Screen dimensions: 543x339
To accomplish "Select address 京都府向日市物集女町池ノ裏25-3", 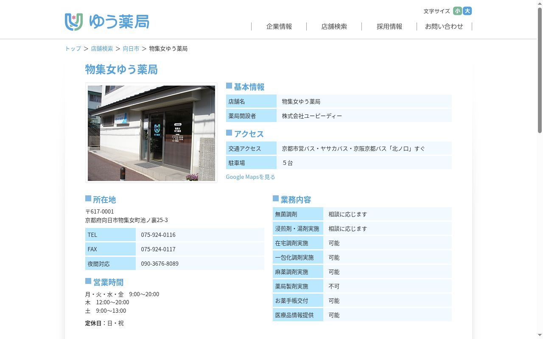I will (x=126, y=220).
